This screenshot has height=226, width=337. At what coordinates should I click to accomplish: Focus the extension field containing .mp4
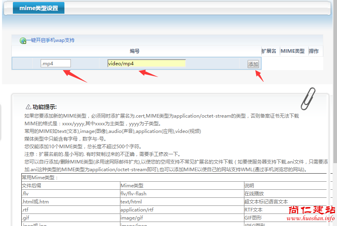(56, 63)
